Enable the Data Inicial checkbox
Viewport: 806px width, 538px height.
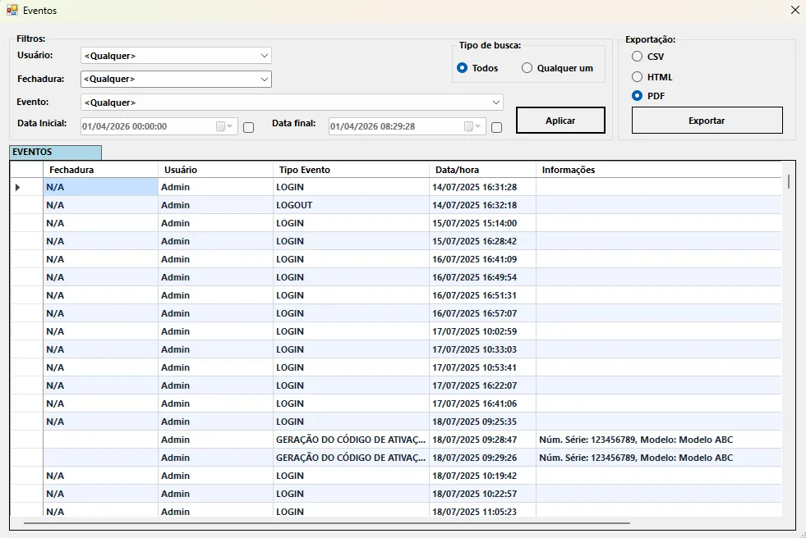[248, 127]
